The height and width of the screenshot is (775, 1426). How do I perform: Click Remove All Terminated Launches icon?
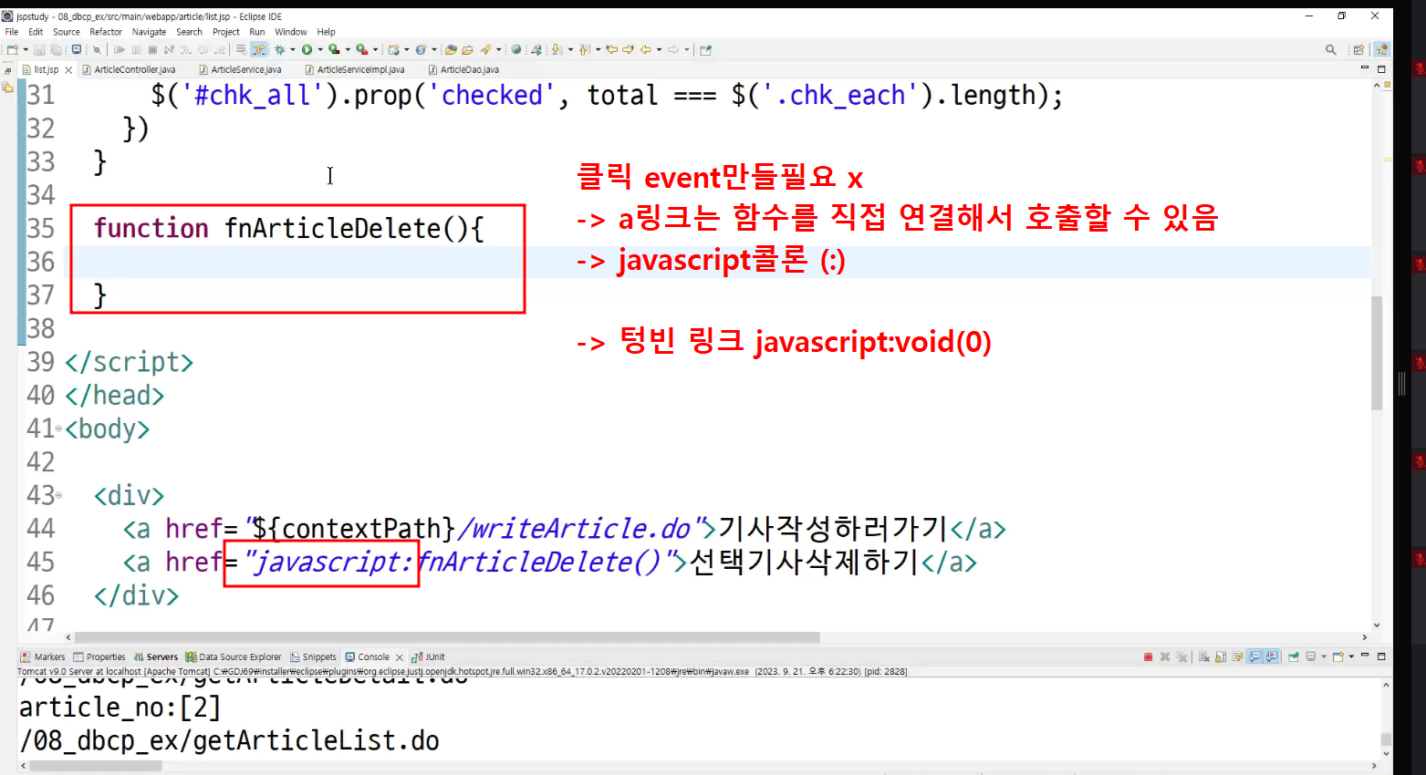[x=1181, y=656]
